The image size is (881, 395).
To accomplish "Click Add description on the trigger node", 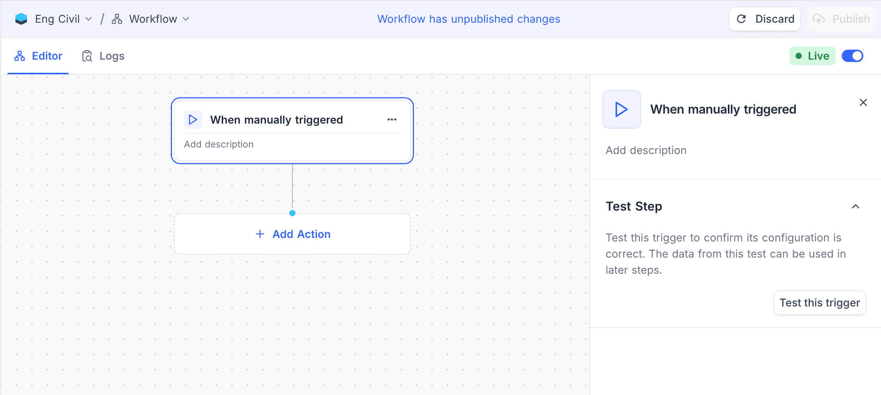I will (x=219, y=144).
